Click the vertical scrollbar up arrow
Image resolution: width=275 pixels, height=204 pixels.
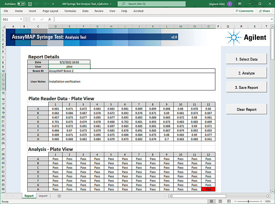coord(273,26)
